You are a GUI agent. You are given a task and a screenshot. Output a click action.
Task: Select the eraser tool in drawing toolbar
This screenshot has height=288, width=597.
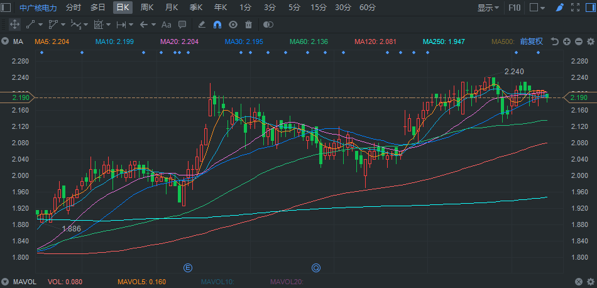(201, 25)
